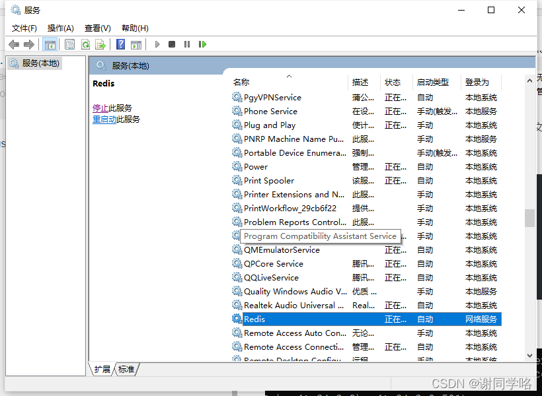Click the gear icon next to Redis
The width and height of the screenshot is (542, 396).
(237, 319)
